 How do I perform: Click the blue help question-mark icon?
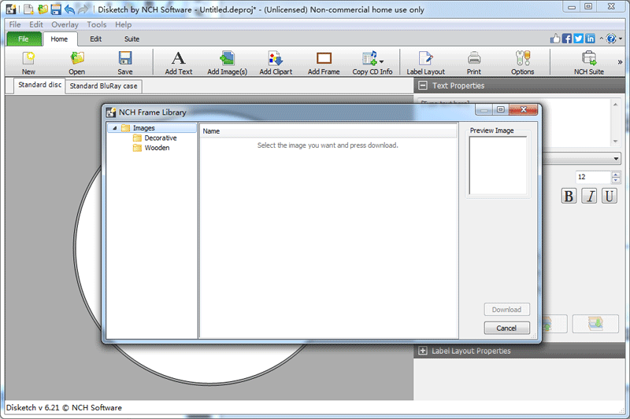611,39
